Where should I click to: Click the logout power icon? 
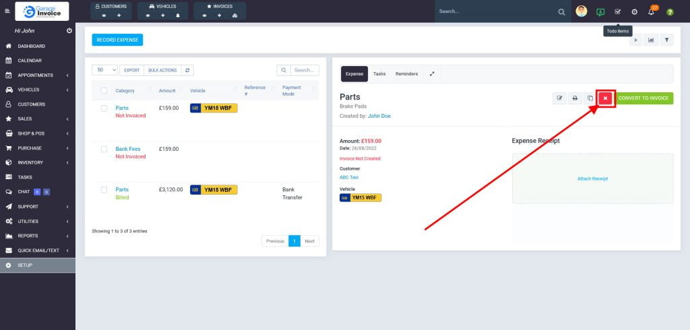69,31
